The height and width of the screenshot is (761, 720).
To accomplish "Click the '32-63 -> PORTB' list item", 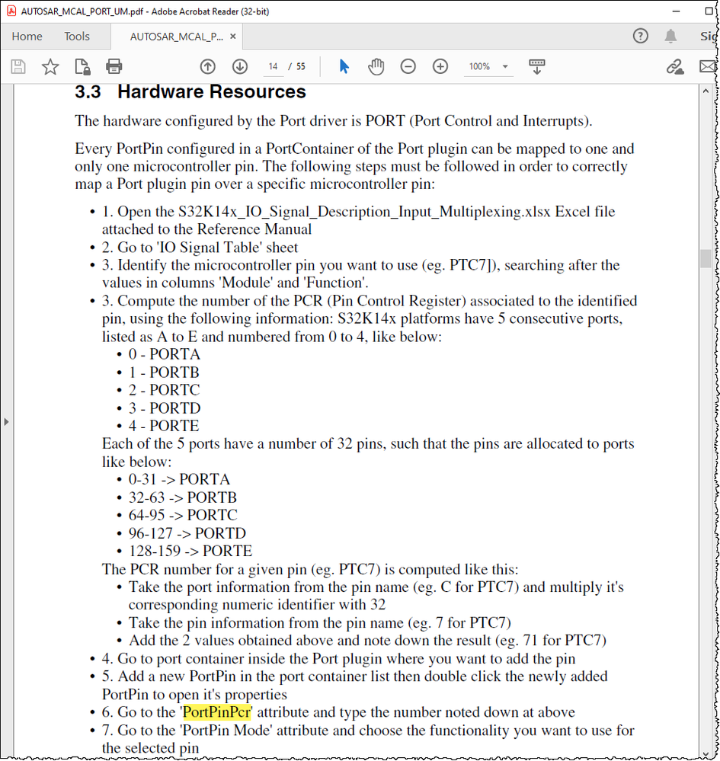I will pyautogui.click(x=183, y=497).
